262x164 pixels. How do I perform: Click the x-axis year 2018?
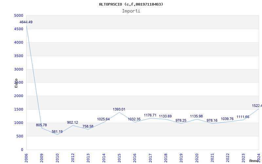pos(166,158)
